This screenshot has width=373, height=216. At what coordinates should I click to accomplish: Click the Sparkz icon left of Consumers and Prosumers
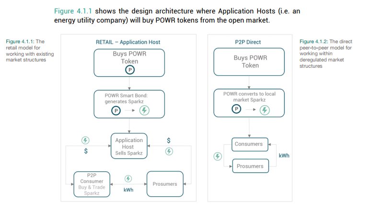[x=218, y=156]
